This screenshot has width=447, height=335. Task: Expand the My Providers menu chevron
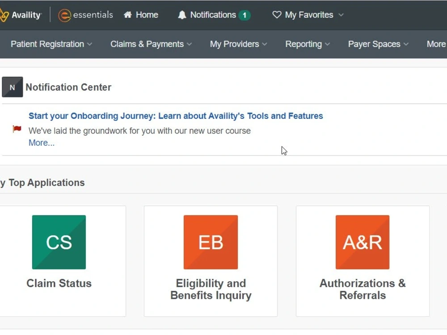coord(265,44)
